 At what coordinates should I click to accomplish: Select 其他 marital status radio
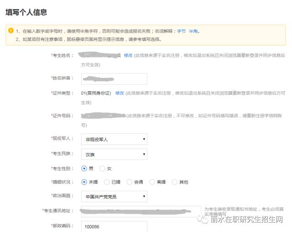[175, 182]
